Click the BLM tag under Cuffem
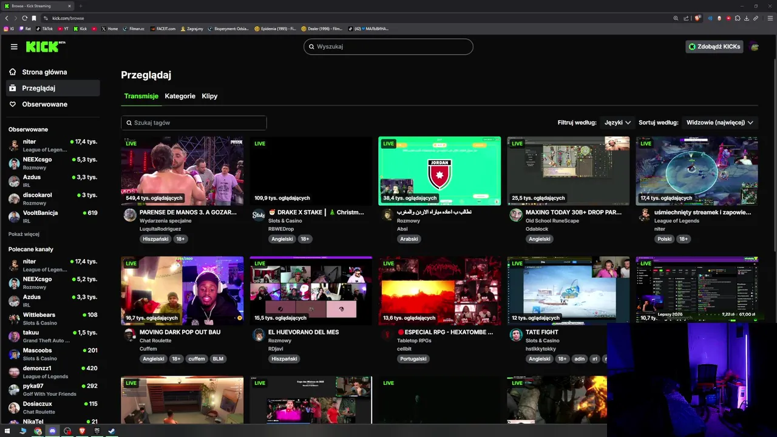This screenshot has width=777, height=437. point(218,359)
